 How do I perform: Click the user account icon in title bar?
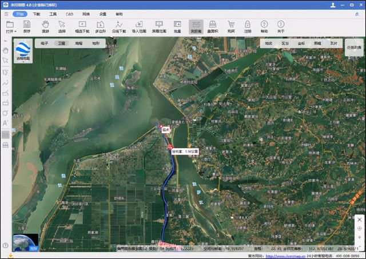(333, 5)
